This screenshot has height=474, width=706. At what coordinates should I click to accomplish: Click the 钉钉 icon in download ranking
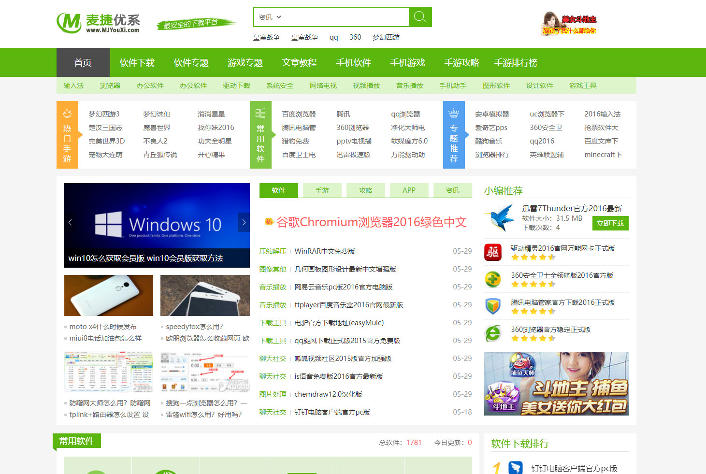(x=516, y=468)
